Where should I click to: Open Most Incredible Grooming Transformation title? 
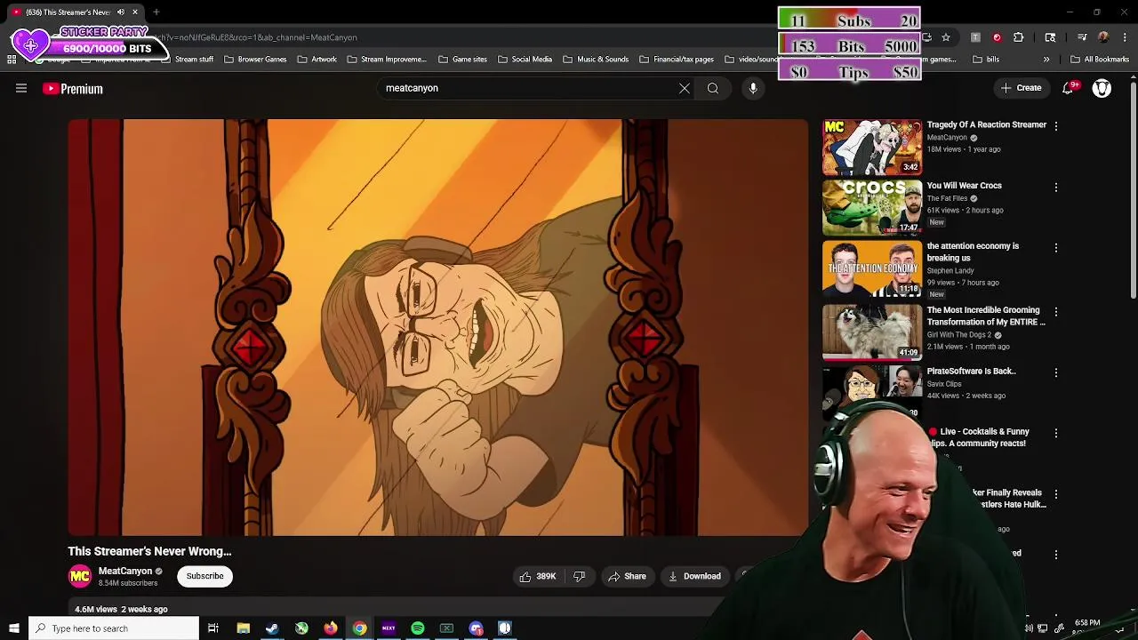(x=986, y=316)
